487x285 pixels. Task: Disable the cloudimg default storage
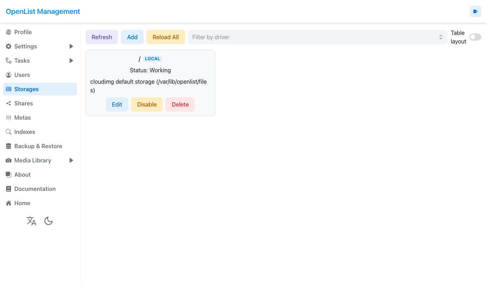[147, 104]
